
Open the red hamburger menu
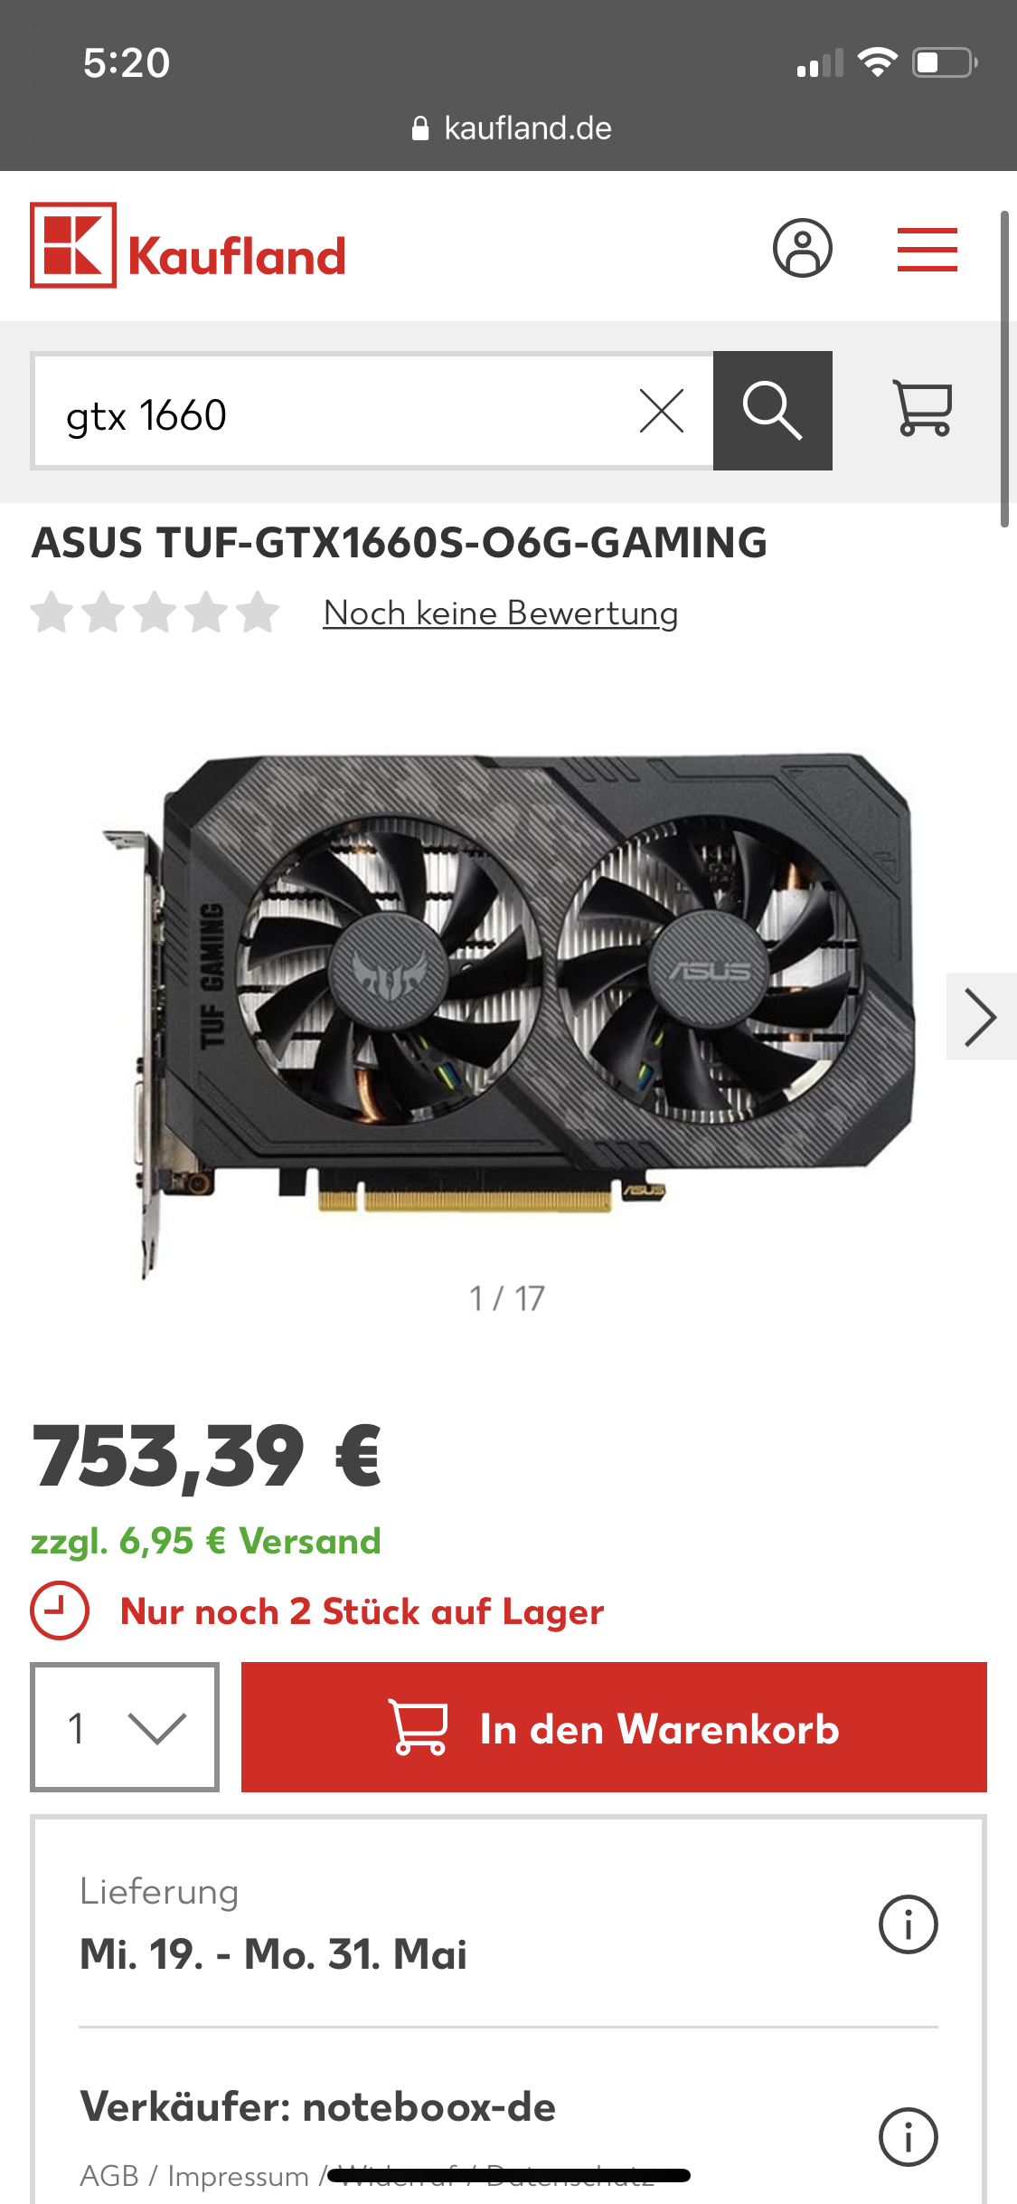pos(927,249)
